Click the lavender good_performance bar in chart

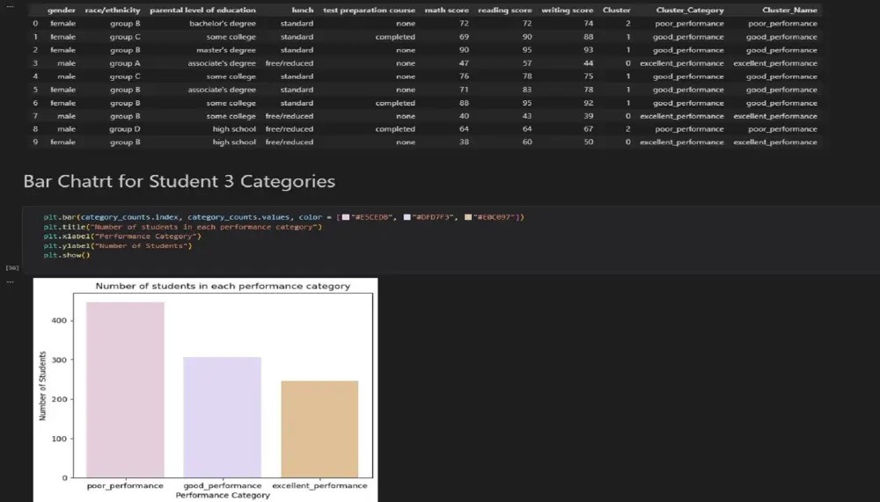point(223,418)
